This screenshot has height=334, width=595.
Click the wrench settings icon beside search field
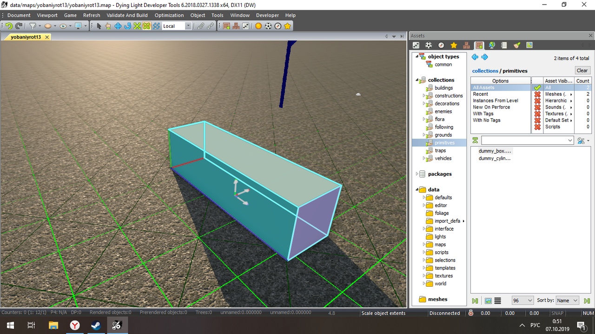[581, 141]
